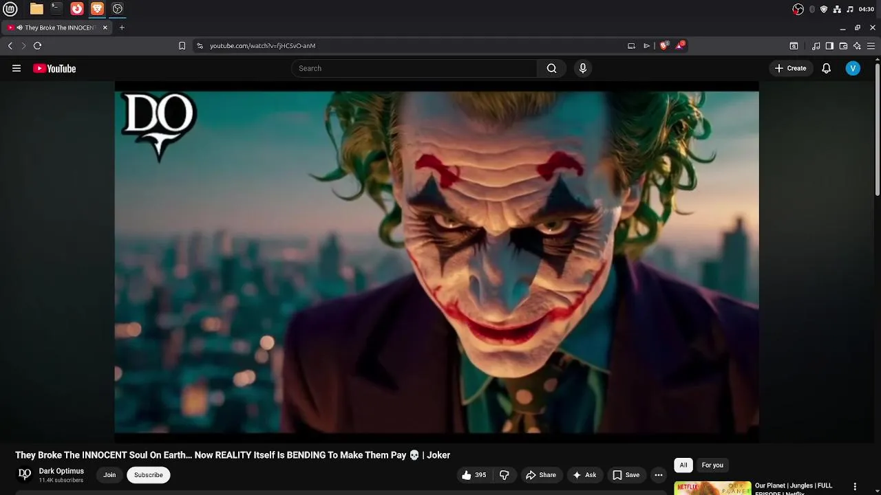Open more actions three-dot menu under video
This screenshot has height=495, width=881.
pyautogui.click(x=659, y=475)
